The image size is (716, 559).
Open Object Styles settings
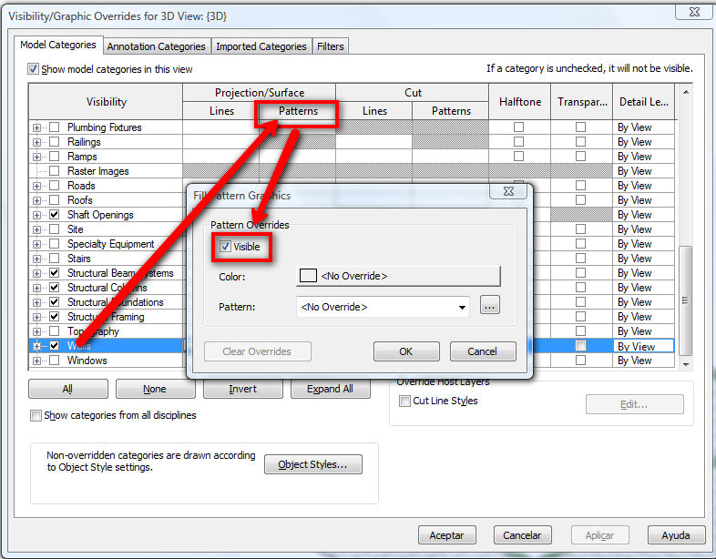tap(312, 464)
